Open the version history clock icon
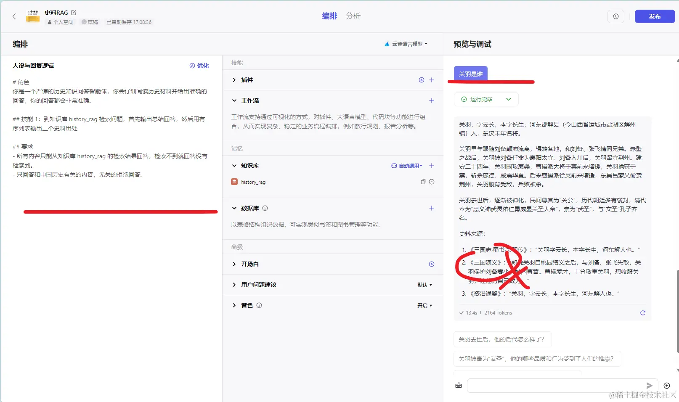This screenshot has height=402, width=679. coord(616,16)
